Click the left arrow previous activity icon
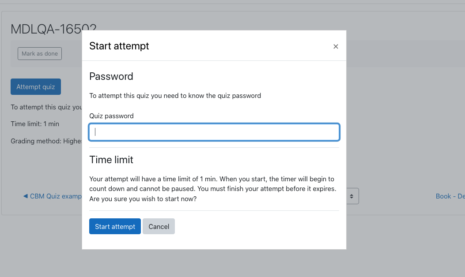 (x=26, y=196)
